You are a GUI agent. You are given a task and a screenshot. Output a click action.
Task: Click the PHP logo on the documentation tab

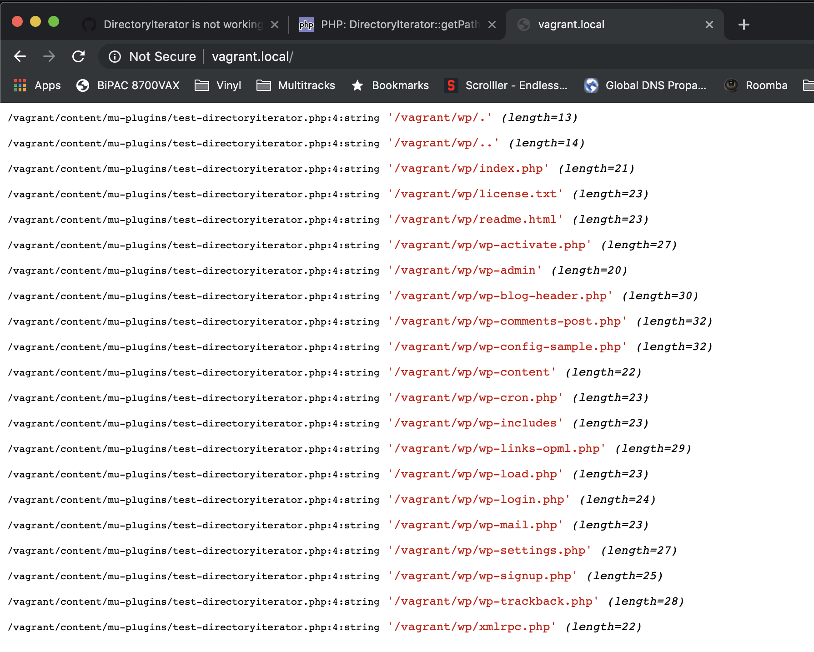[x=307, y=24]
